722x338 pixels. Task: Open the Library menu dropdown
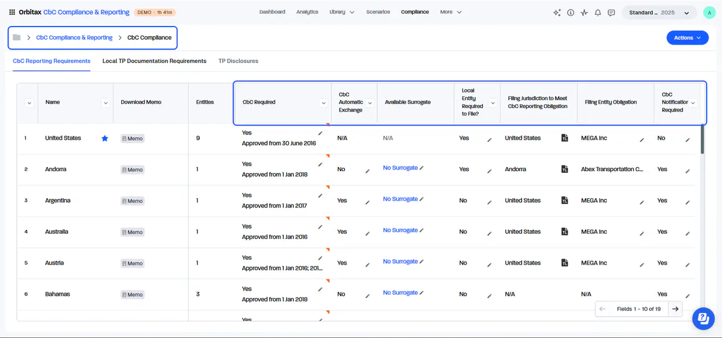(x=342, y=12)
